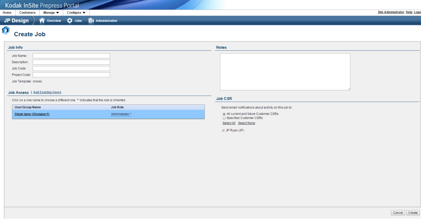Click the Add Existing Users link

[47, 92]
